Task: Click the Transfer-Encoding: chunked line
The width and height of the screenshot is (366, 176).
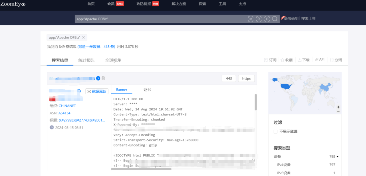Action: point(139,119)
